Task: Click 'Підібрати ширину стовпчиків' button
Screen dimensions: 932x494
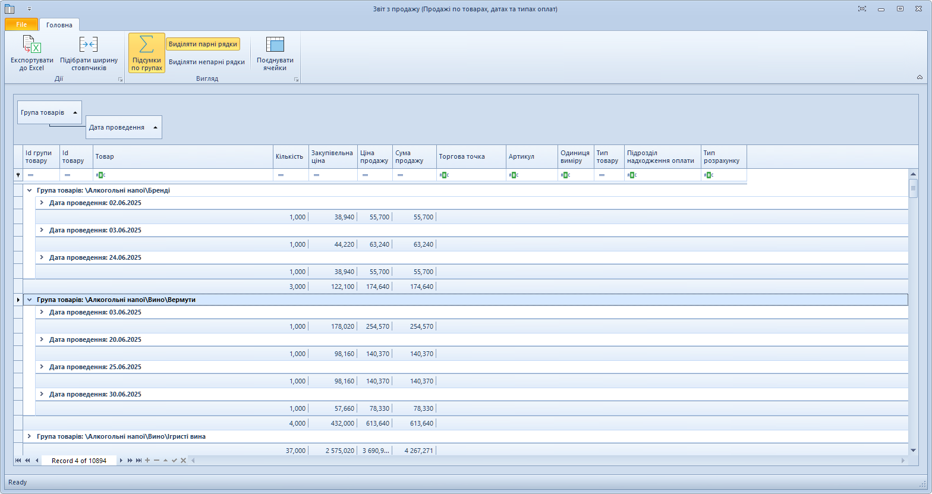Action: [89, 54]
